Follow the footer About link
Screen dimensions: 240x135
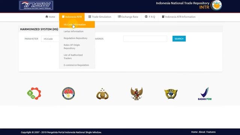pyautogui.click(x=202, y=132)
